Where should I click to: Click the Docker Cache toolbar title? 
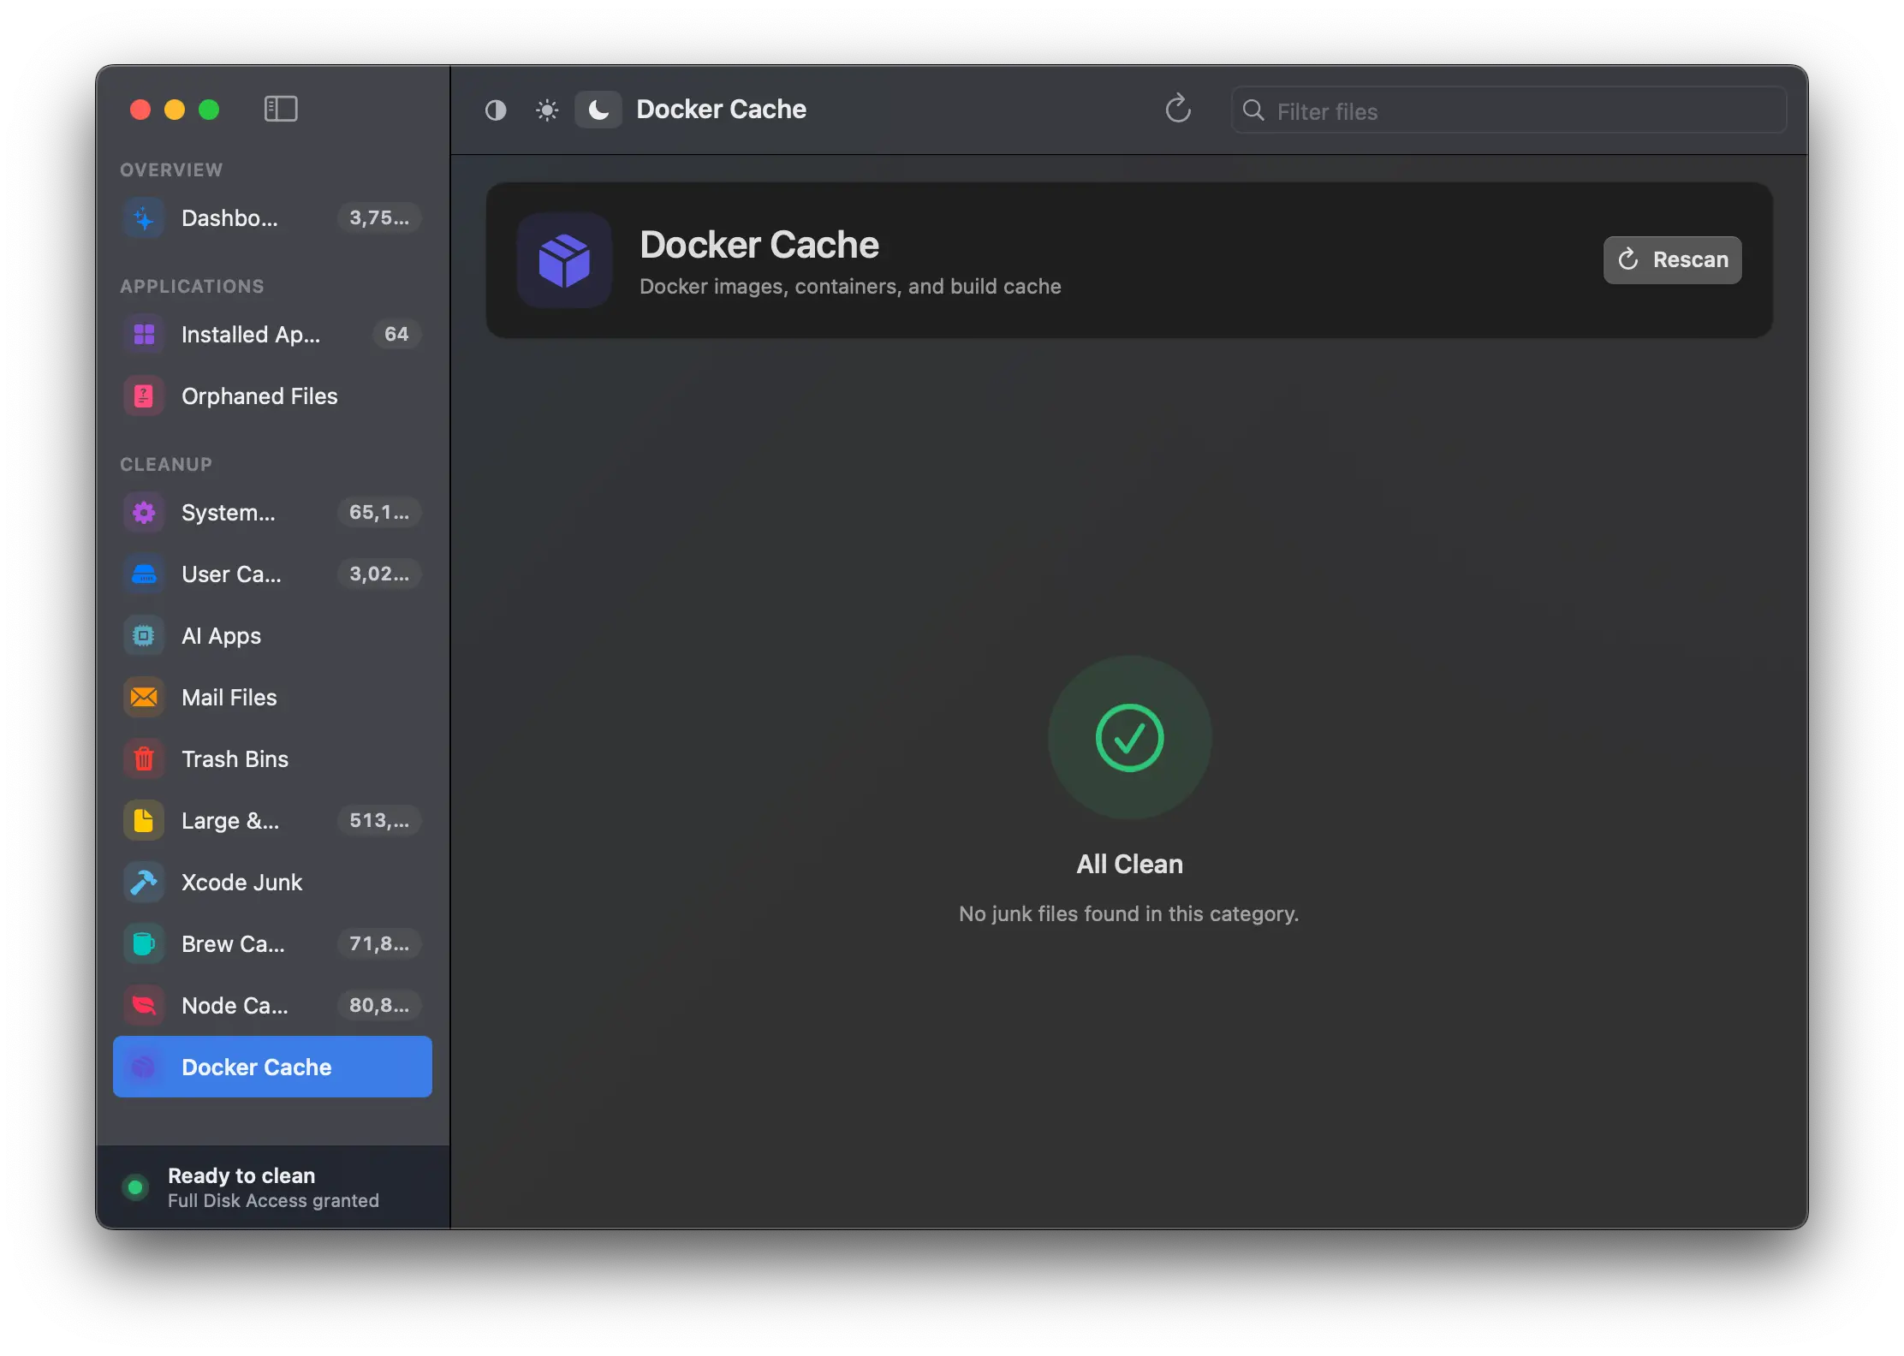click(721, 110)
